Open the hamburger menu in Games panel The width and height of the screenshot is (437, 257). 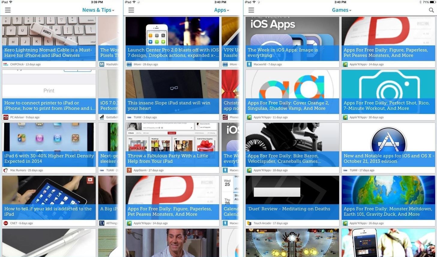coord(251,10)
